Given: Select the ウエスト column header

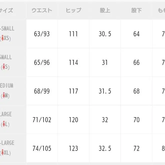Looking at the screenshot, I should (x=42, y=11).
